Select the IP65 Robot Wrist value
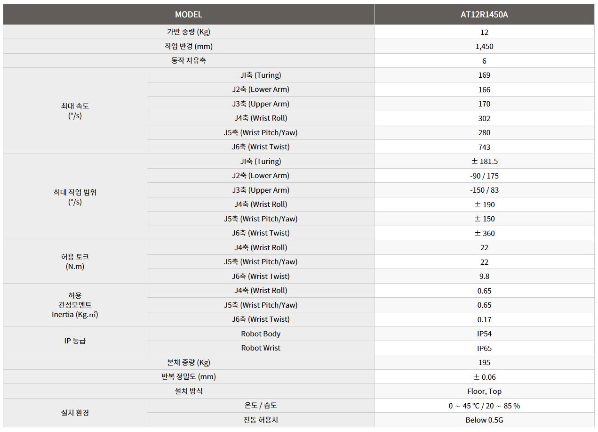The width and height of the screenshot is (598, 432). (x=484, y=348)
